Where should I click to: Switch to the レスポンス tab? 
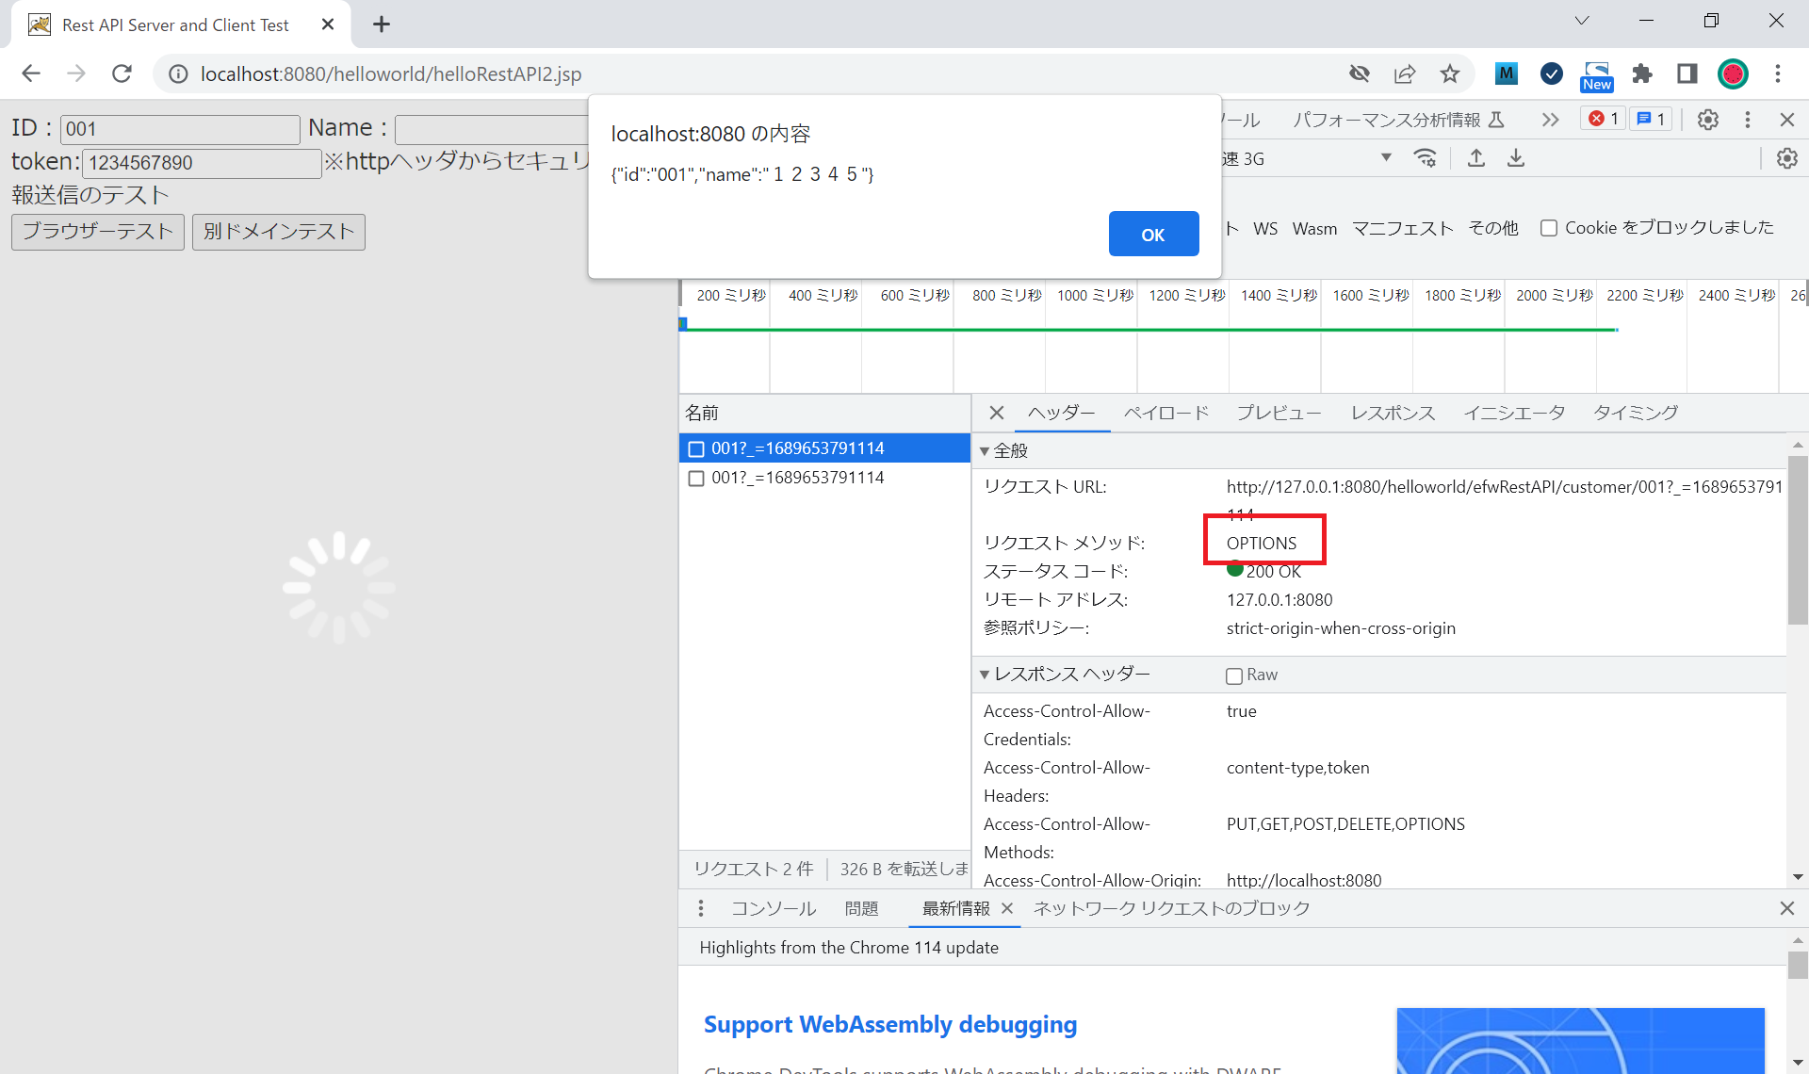tap(1392, 413)
